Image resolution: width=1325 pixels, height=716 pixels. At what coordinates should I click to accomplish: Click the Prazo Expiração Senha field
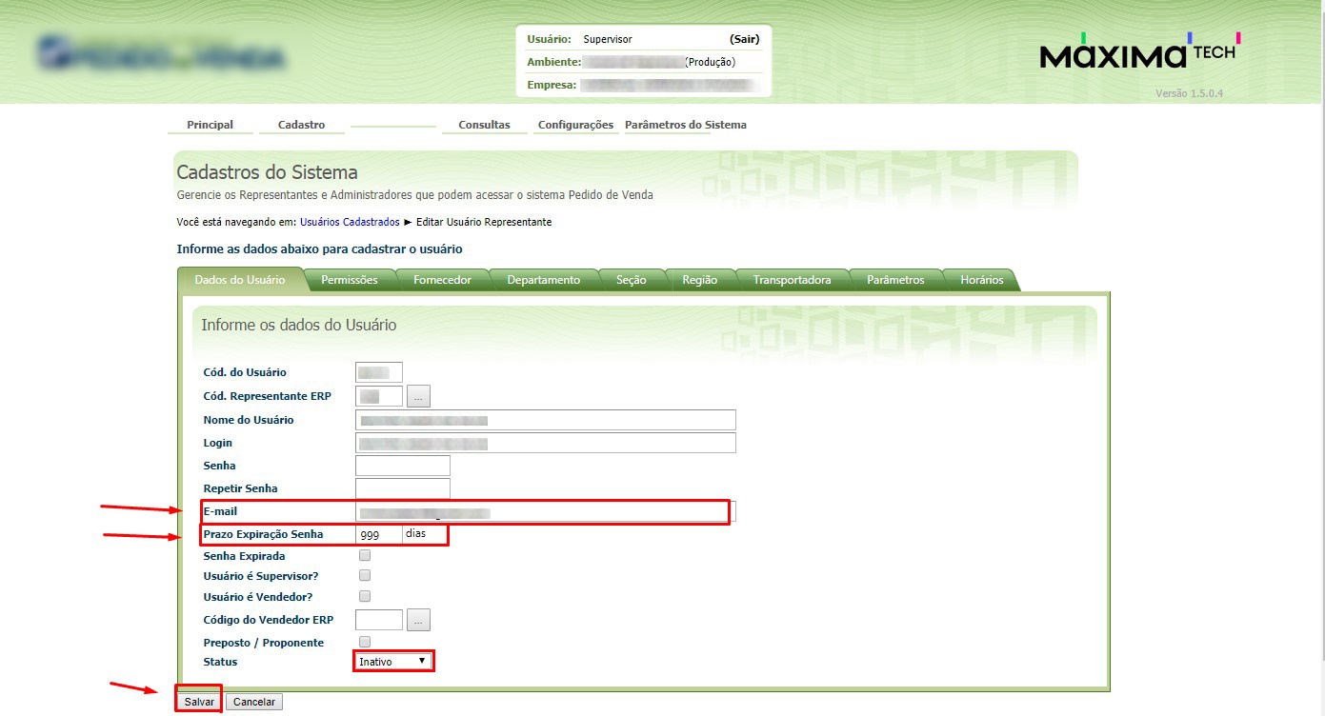pos(378,534)
